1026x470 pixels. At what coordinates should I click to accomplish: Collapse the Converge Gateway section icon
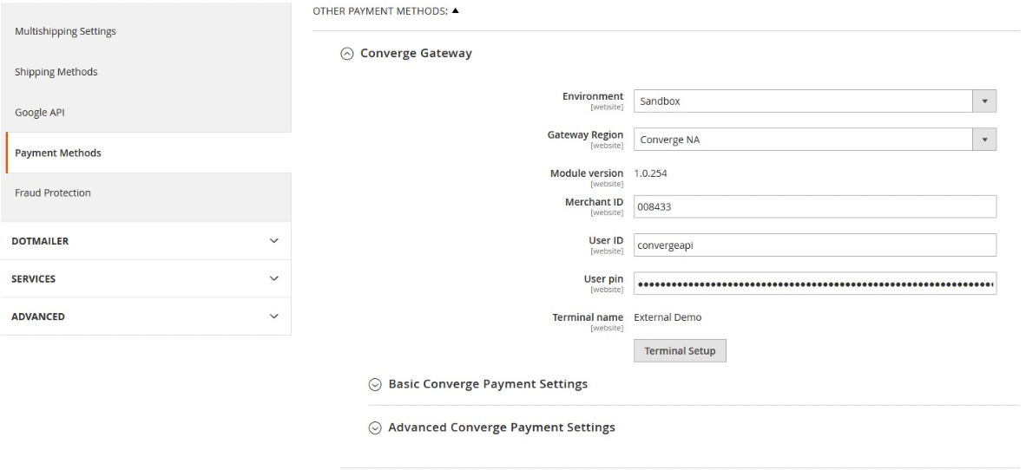click(347, 55)
